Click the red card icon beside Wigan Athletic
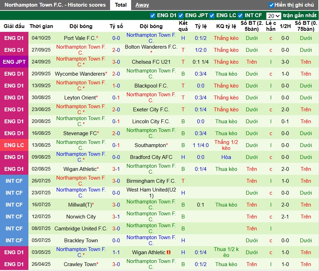The width and height of the screenshot is (319, 271). pyautogui.click(x=169, y=252)
